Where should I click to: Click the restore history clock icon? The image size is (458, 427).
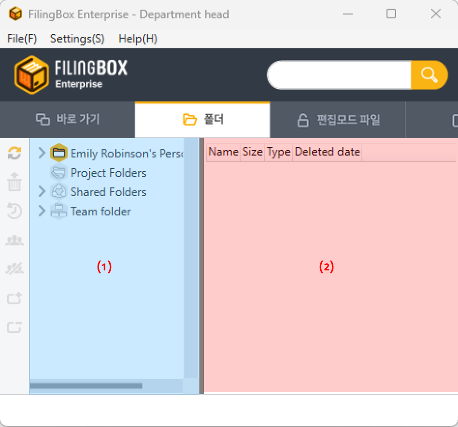[14, 211]
